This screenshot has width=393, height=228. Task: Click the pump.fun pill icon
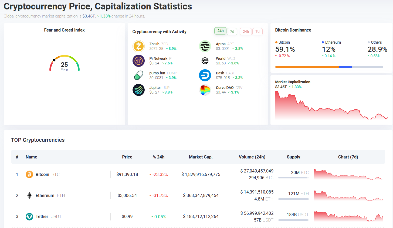pyautogui.click(x=138, y=75)
